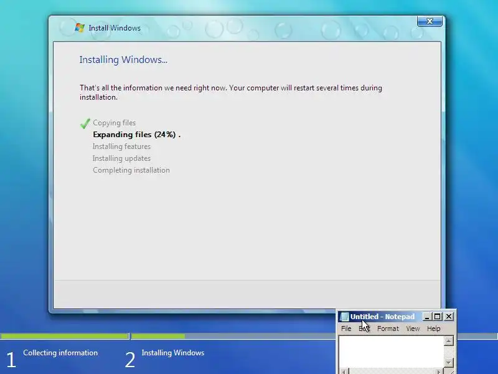498x374 pixels.
Task: Click the 'Completing installation' step text
Action: (x=131, y=170)
